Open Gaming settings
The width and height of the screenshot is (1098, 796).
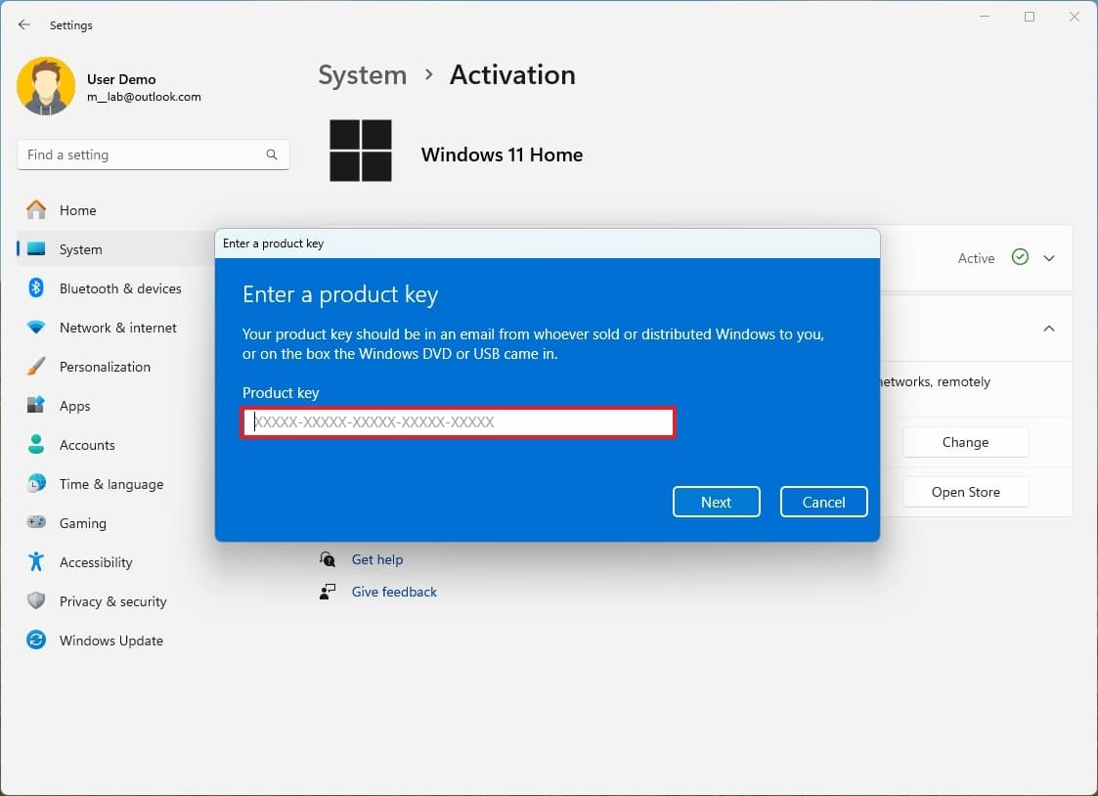click(x=81, y=523)
